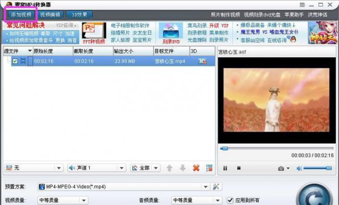
Task: Click the 菜鸟刻录 link
Action: tap(197, 25)
